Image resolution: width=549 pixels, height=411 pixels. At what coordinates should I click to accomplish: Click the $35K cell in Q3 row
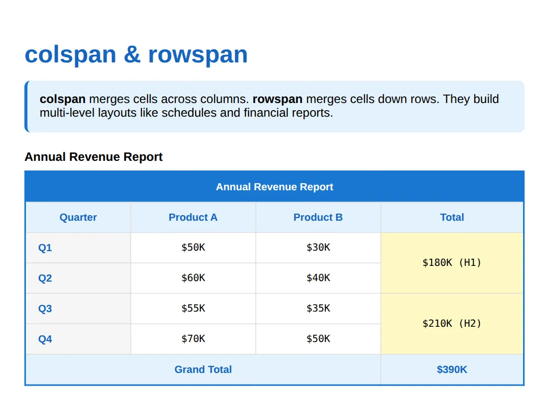pos(318,309)
